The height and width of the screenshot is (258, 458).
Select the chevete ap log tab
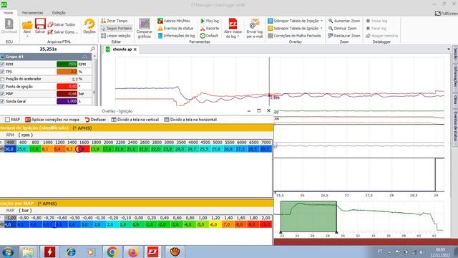[122, 49]
